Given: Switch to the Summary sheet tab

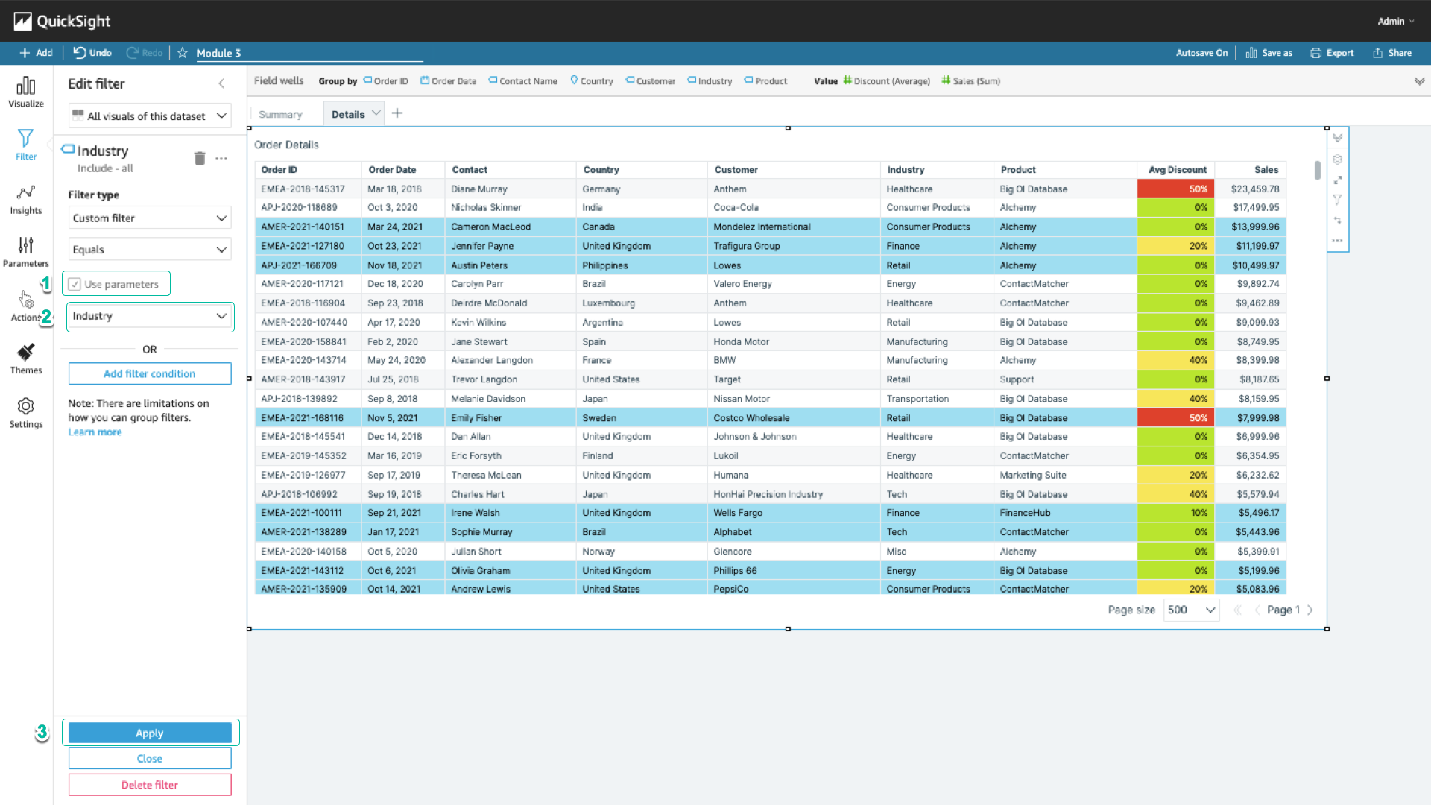Looking at the screenshot, I should (280, 114).
